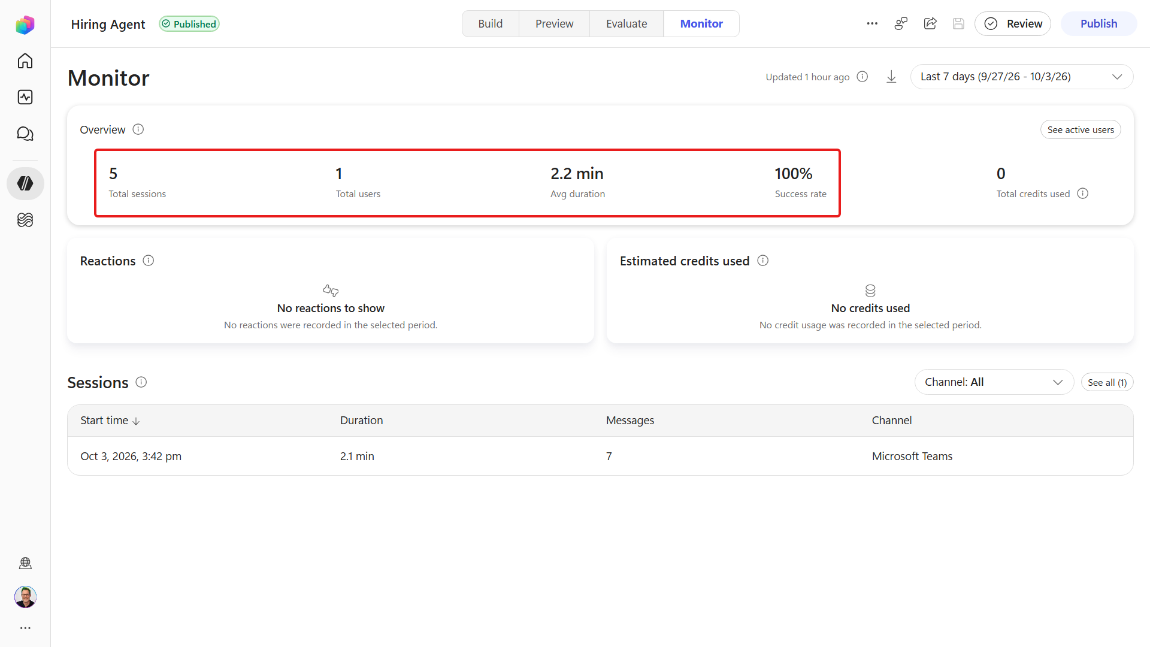Open sidebar more options ellipsis
Screen dimensions: 1150x647
[25, 628]
